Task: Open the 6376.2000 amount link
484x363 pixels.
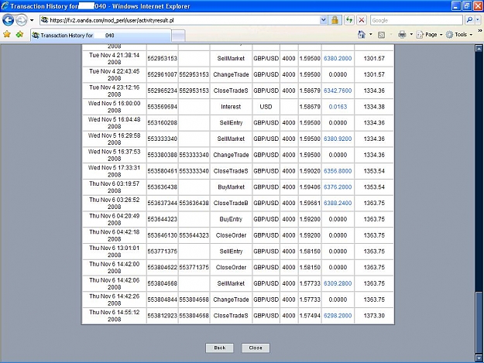Action: click(x=338, y=187)
